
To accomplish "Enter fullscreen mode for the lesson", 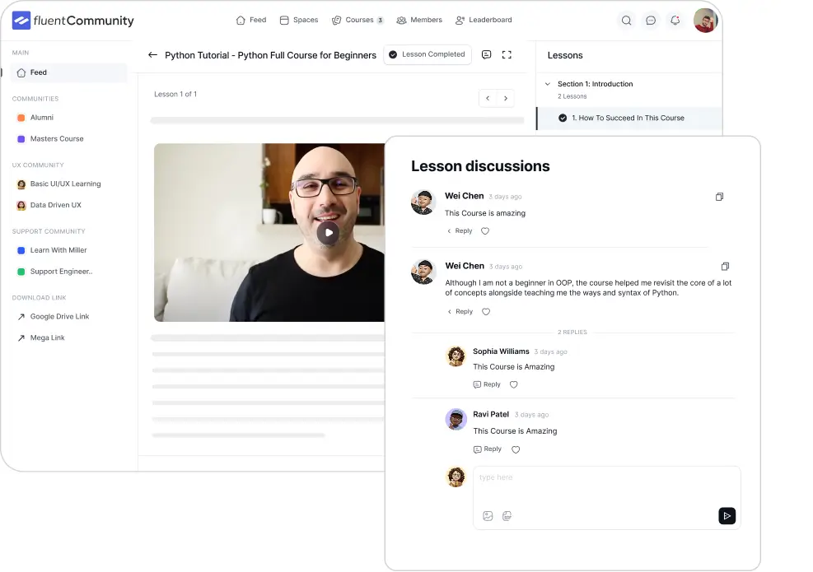I will click(x=507, y=54).
